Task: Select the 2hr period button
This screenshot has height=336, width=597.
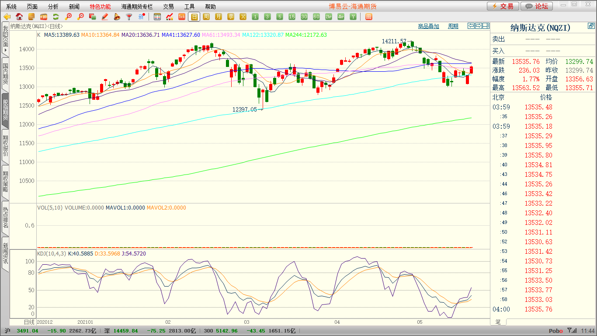Action: pos(329,17)
